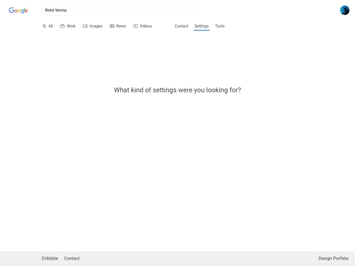Viewport: 355px width, 266px height.
Task: Focus the search field containing Rohit Verma
Action: (x=120, y=11)
